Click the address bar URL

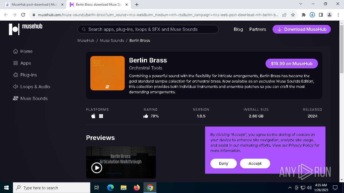point(158,15)
